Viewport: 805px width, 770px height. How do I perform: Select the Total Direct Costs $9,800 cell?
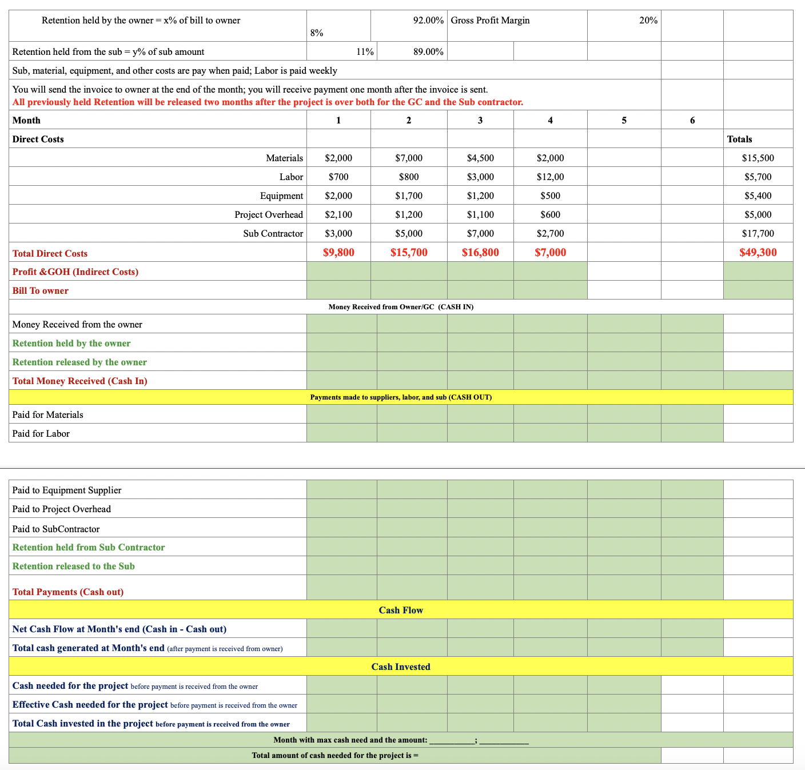pos(338,252)
